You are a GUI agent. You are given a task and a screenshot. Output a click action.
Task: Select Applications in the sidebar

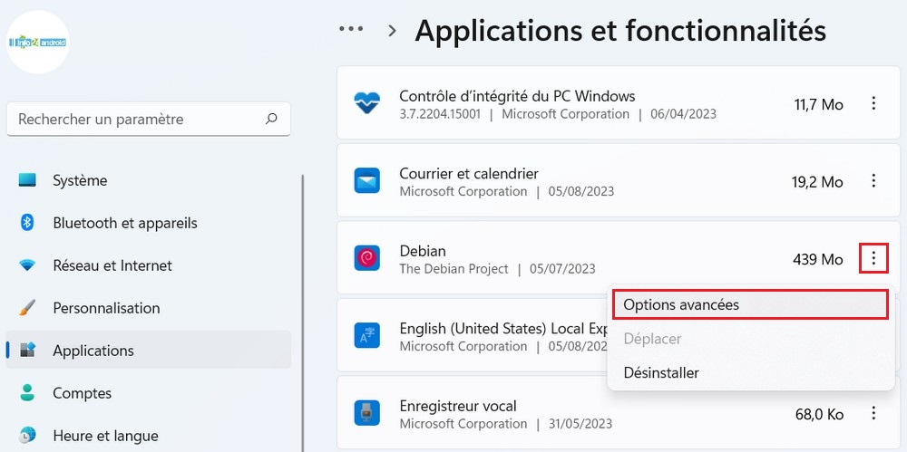pos(148,351)
